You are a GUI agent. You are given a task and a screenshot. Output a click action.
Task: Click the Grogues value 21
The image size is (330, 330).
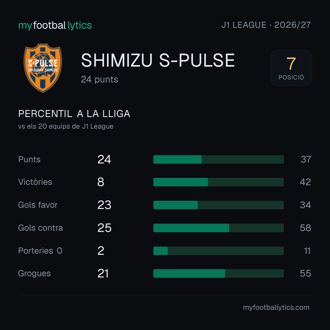pos(103,273)
